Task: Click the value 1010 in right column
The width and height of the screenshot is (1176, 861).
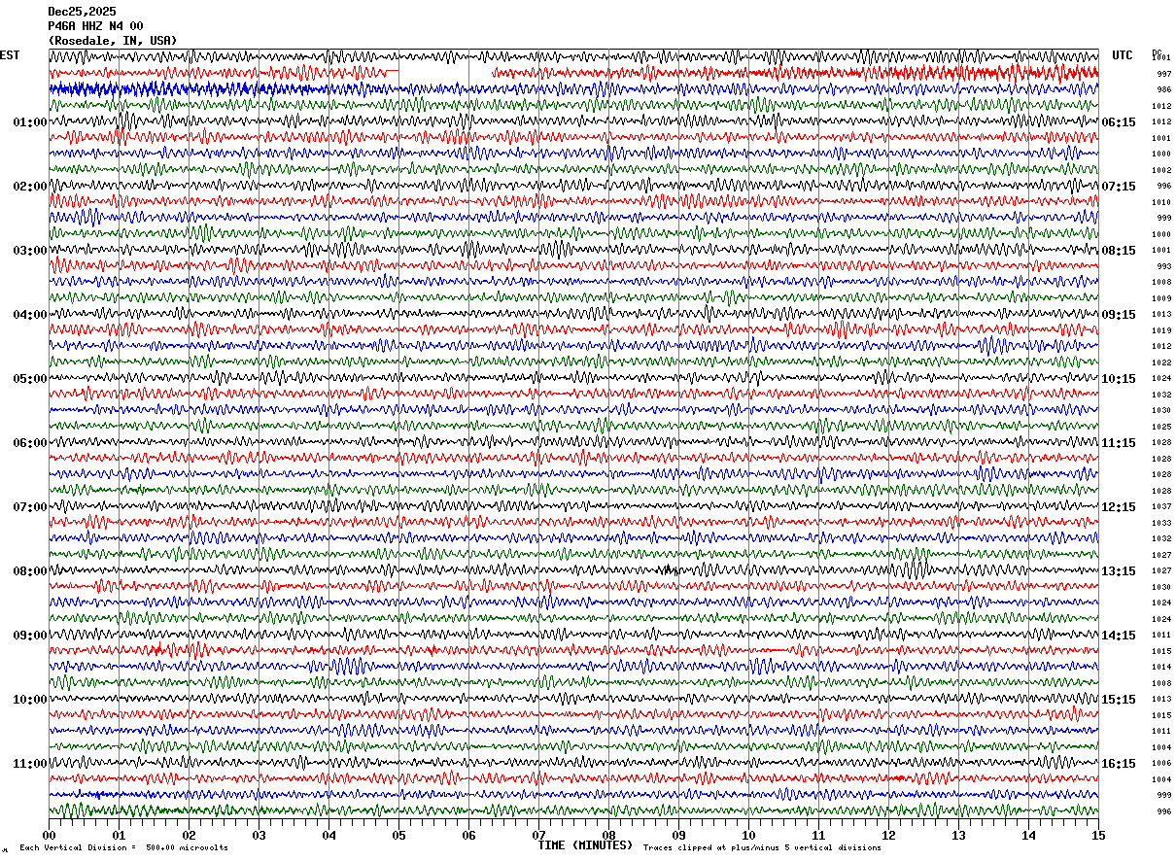Action: point(1161,203)
